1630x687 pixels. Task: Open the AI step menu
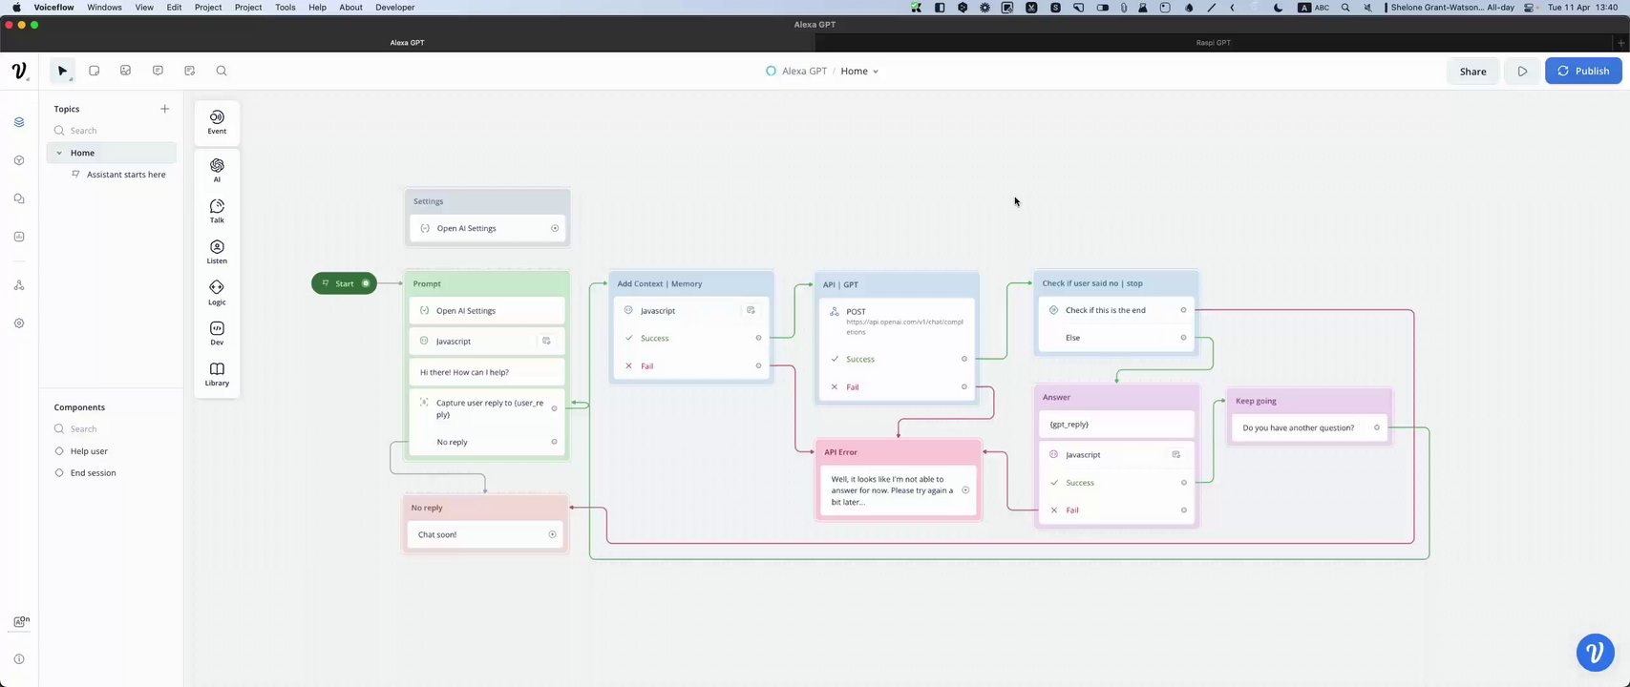217,170
